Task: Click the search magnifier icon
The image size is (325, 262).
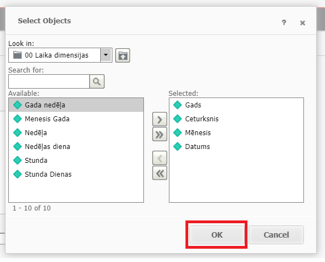Action: click(97, 81)
